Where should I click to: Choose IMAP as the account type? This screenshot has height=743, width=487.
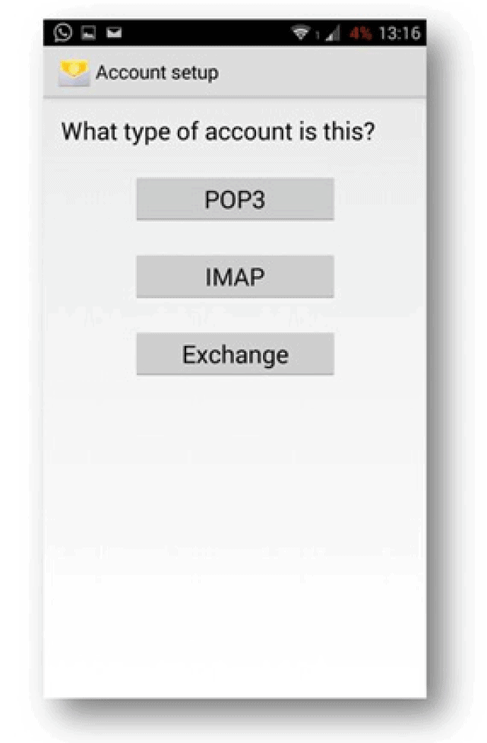coord(235,277)
